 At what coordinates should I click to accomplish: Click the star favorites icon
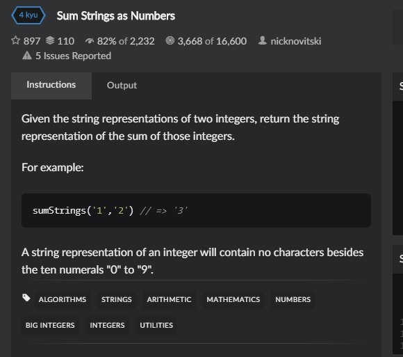point(15,40)
